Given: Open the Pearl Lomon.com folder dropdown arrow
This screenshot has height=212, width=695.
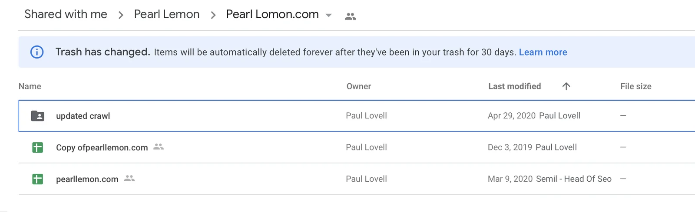Looking at the screenshot, I should (329, 15).
